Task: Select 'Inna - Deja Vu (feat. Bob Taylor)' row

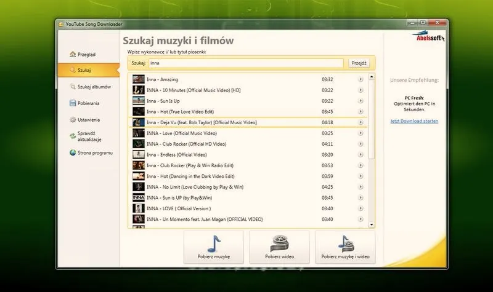Action: (x=248, y=122)
